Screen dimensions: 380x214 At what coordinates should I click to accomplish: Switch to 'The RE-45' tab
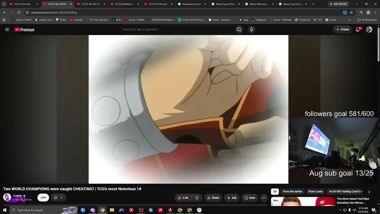90,4
